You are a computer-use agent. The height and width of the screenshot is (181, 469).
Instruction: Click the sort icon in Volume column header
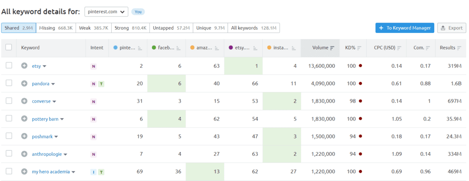click(332, 48)
